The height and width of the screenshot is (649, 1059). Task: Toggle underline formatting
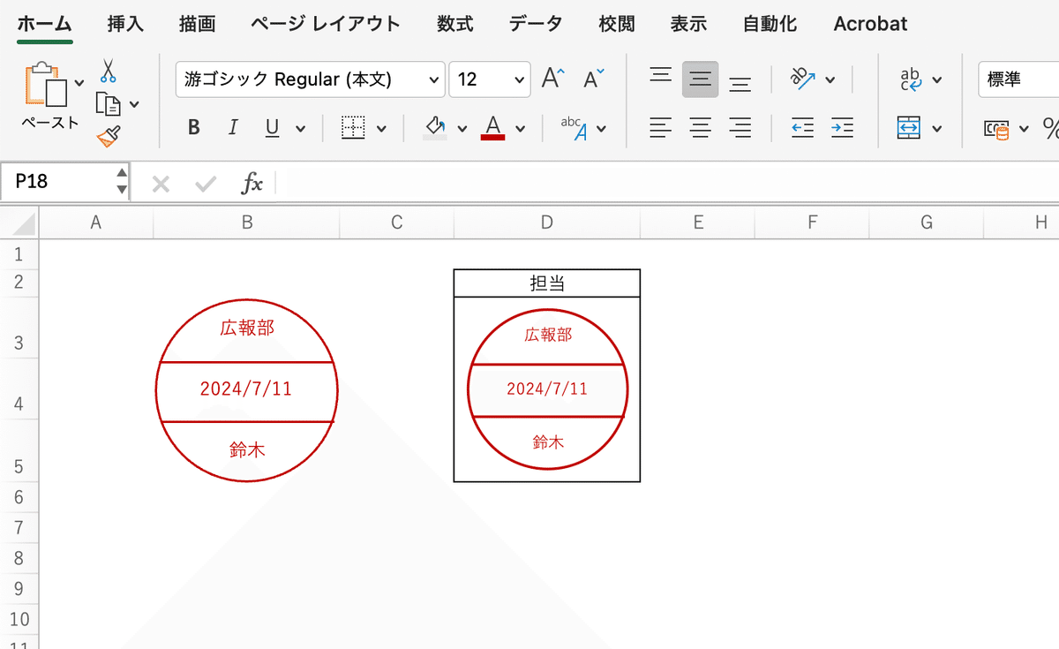point(272,127)
